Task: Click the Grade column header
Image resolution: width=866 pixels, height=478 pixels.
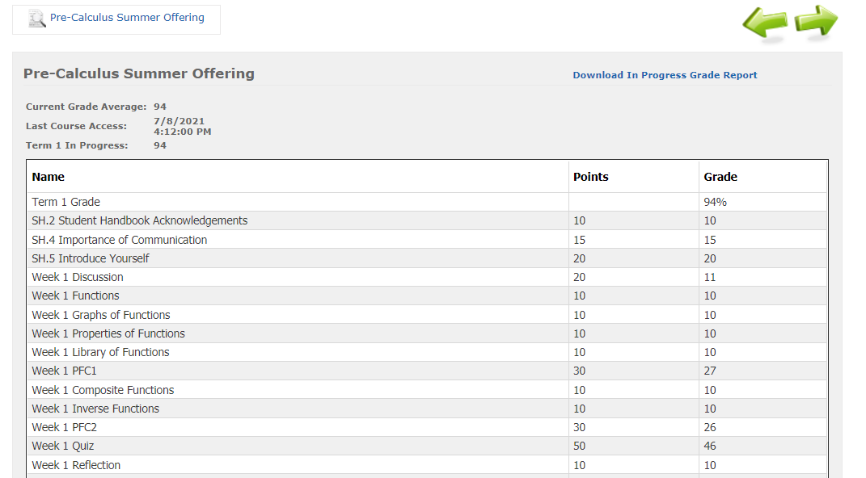Action: tap(720, 177)
